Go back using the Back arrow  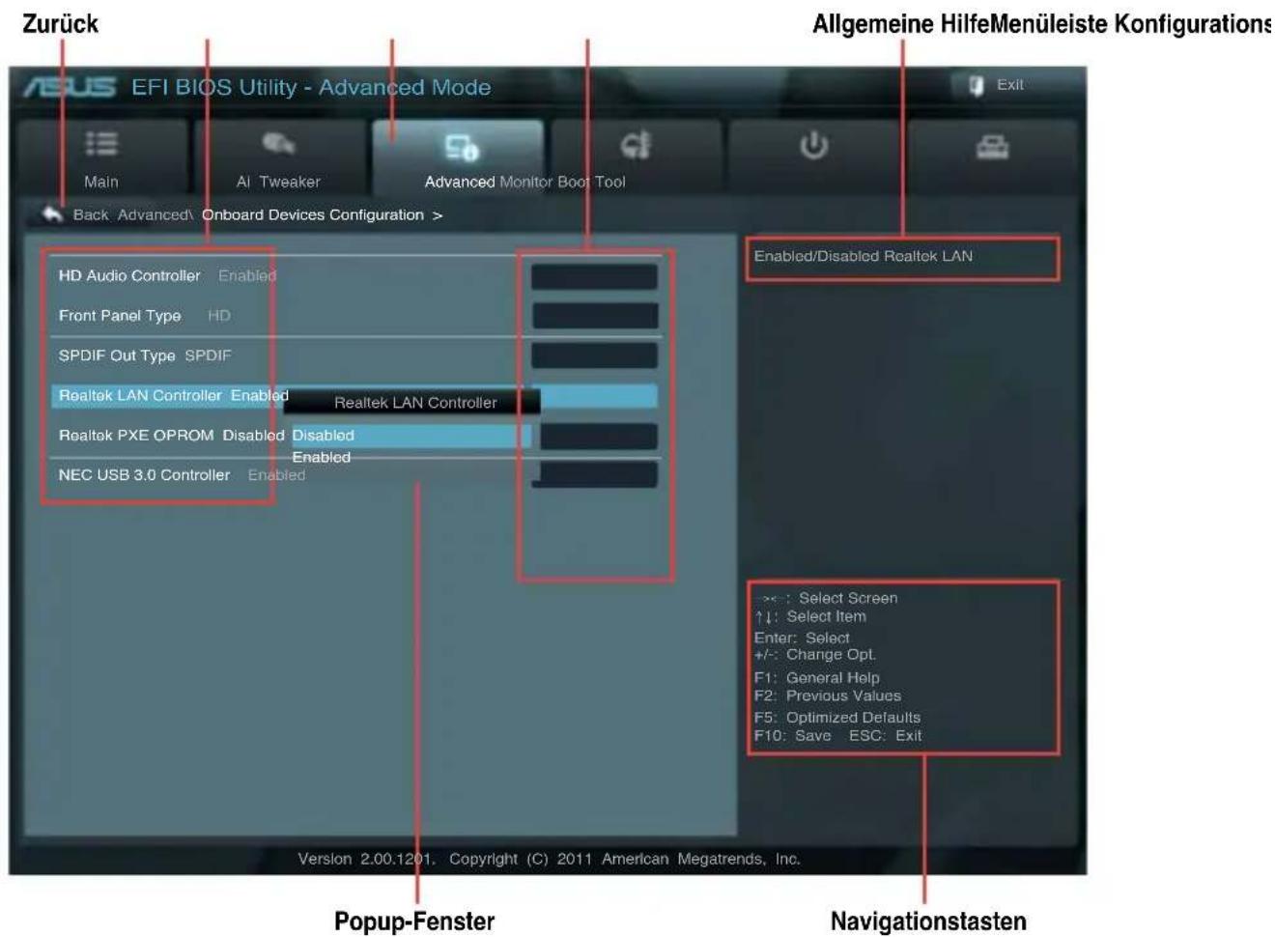coord(53,213)
